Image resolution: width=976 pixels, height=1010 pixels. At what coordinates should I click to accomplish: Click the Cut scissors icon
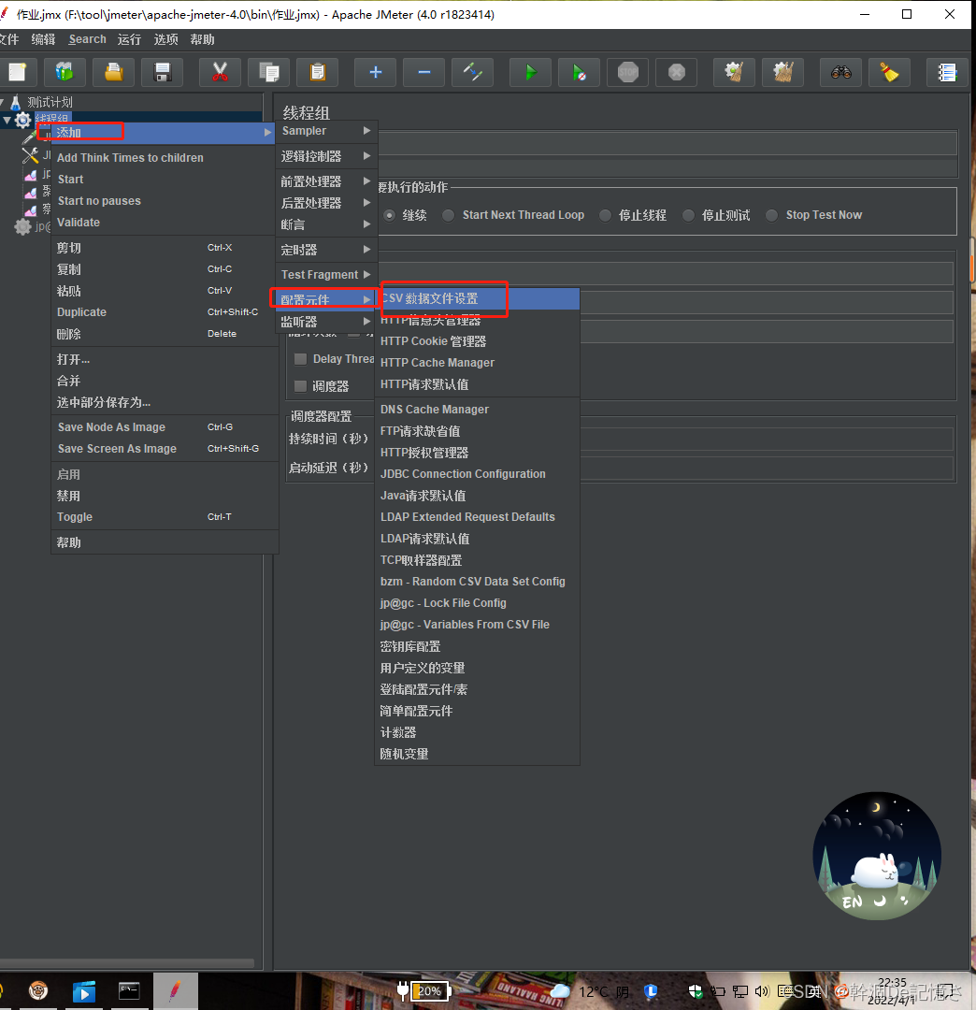tap(221, 72)
